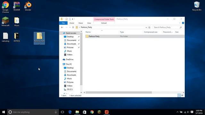Screen dimensions: 205x115
Task: Go back with the Explorer back arrow
Action: point(62,27)
